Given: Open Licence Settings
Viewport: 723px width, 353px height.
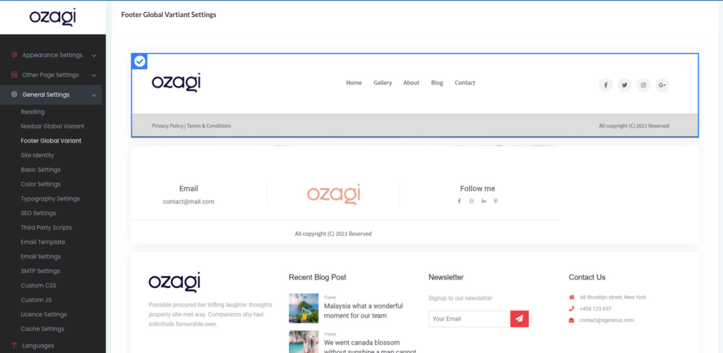Looking at the screenshot, I should tap(44, 314).
